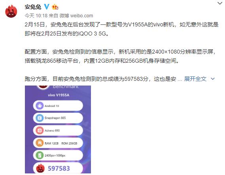This screenshot has height=175, width=225.
Task: Open the post options chevron menu
Action: point(220,3)
